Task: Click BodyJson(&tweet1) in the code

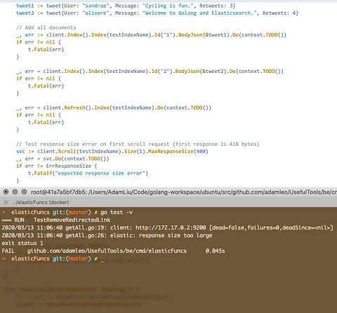Action: click(x=204, y=35)
